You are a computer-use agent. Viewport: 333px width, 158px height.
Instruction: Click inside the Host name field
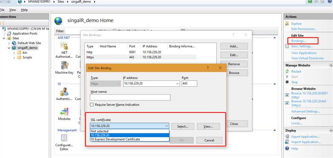point(130,97)
